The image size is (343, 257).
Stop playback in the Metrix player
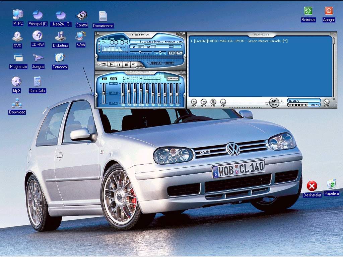(126, 65)
